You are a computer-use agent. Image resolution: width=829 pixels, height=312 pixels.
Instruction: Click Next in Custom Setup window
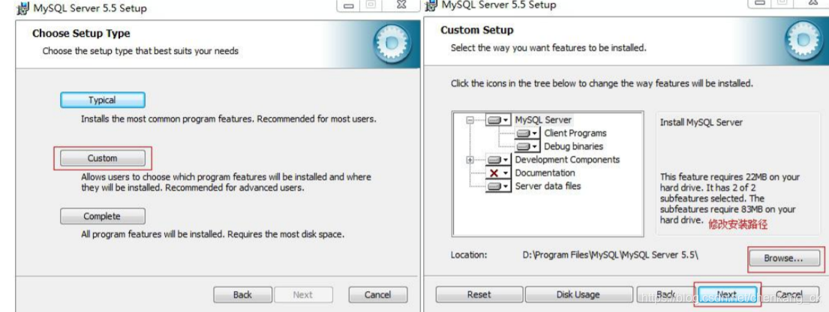[x=726, y=295]
